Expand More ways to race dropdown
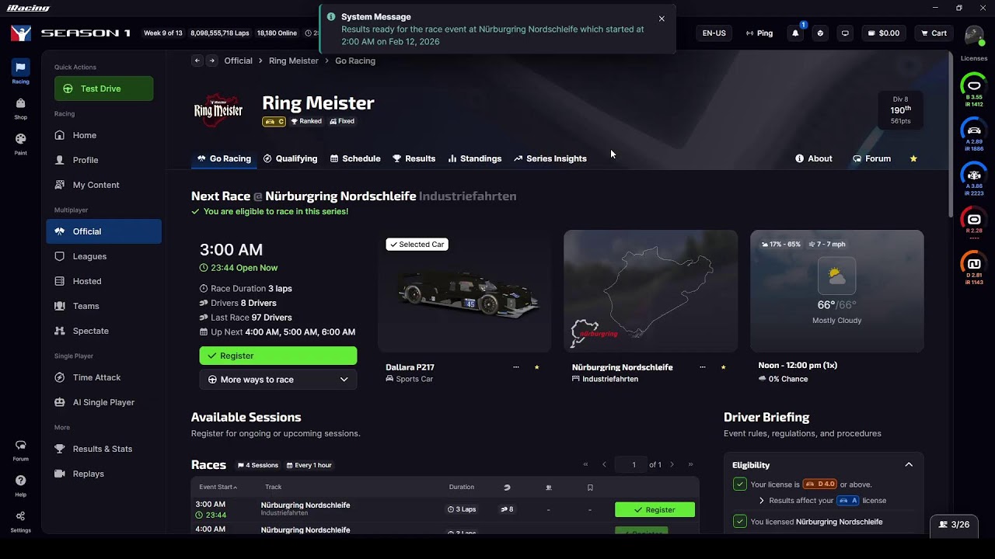Screen dimensions: 995x559 [278, 380]
